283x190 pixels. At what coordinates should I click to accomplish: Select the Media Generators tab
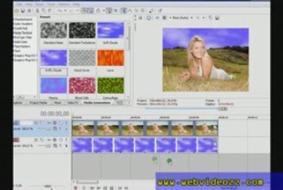[x=97, y=103]
